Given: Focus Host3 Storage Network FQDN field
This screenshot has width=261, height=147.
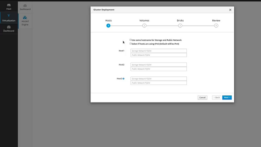Looking at the screenshot, I should [x=159, y=79].
